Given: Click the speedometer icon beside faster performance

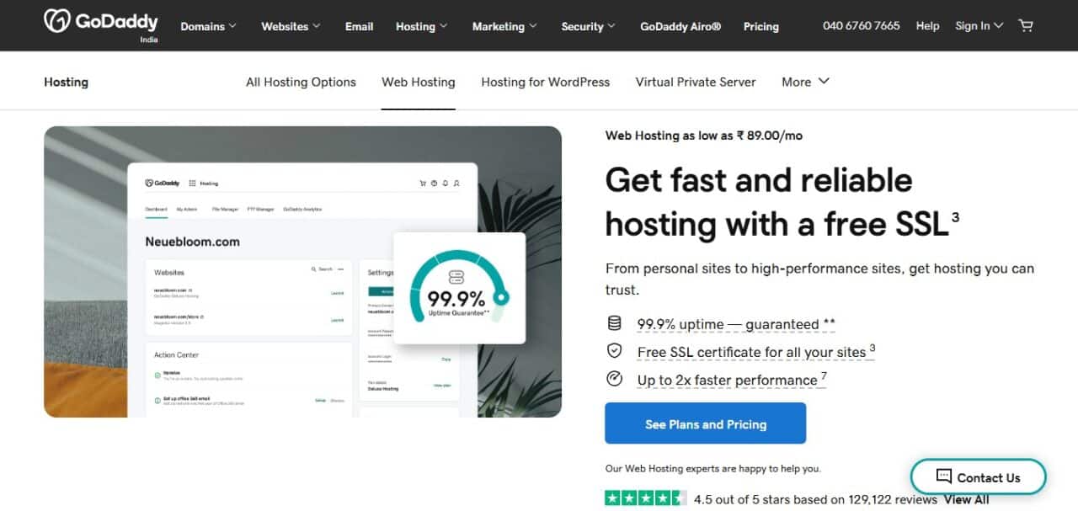Looking at the screenshot, I should [615, 379].
